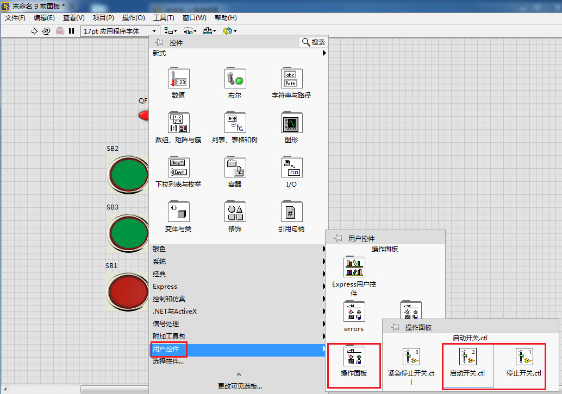Image resolution: width=562 pixels, height=394 pixels.
Task: Open the Resize Objects dropdown
Action: [x=210, y=31]
